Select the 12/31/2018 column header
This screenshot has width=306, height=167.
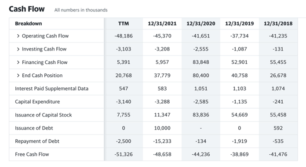point(278,24)
